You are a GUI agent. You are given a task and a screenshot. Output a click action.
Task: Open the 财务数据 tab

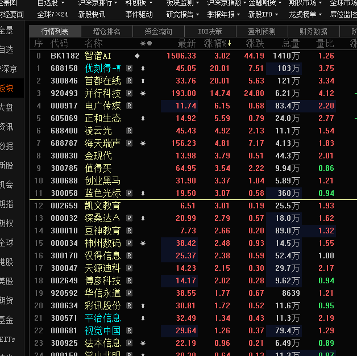[314, 31]
